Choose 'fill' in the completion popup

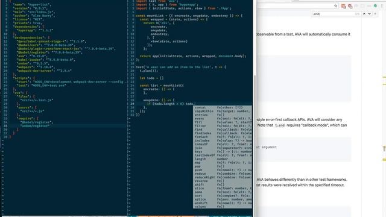[x=223, y=122]
